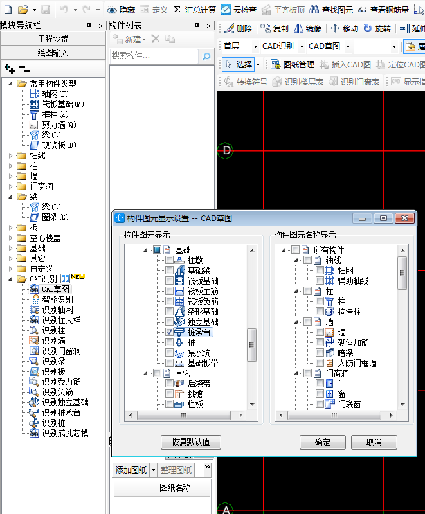Check the 集水坑 checkbox
The image size is (425, 514).
(x=169, y=353)
